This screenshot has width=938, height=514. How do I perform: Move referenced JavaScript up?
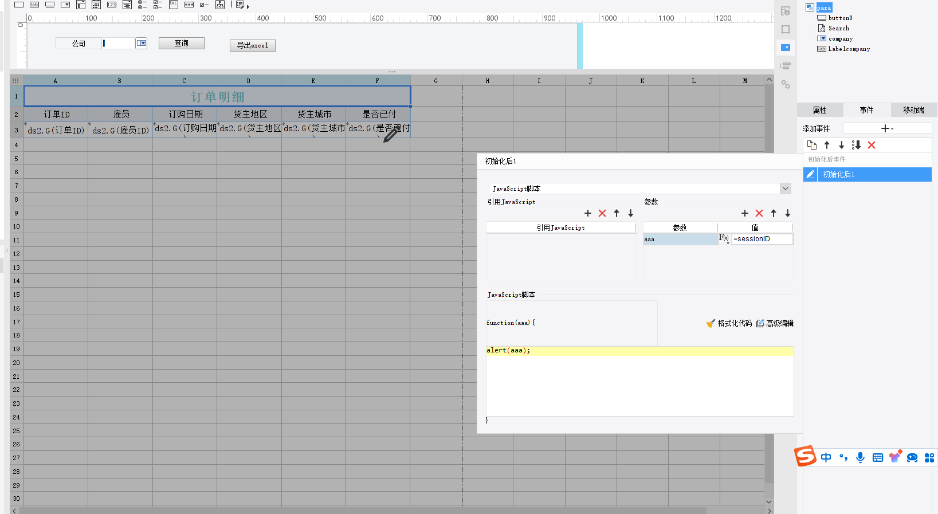[617, 213]
